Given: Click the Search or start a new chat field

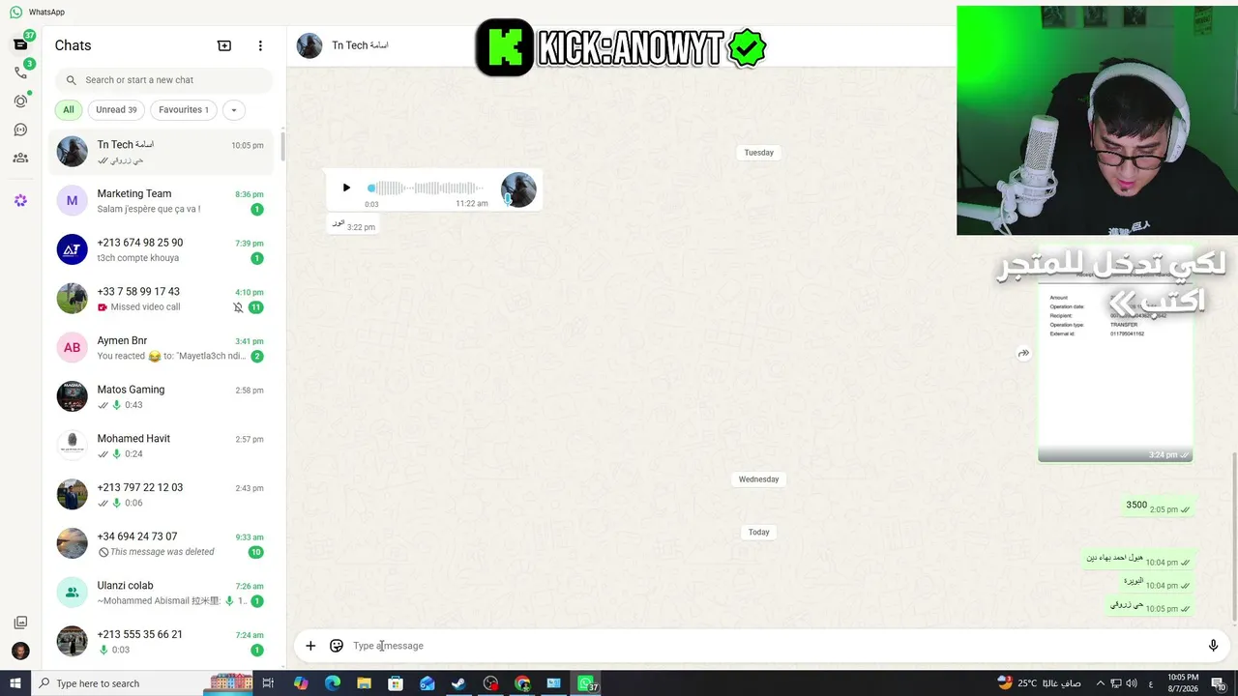Looking at the screenshot, I should pyautogui.click(x=163, y=80).
